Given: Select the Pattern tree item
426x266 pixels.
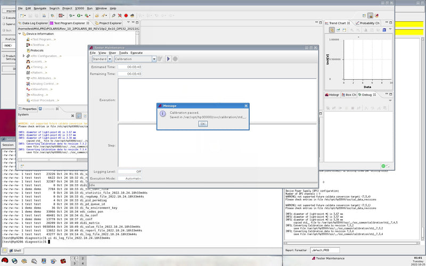Looking at the screenshot, I should coord(37,73).
